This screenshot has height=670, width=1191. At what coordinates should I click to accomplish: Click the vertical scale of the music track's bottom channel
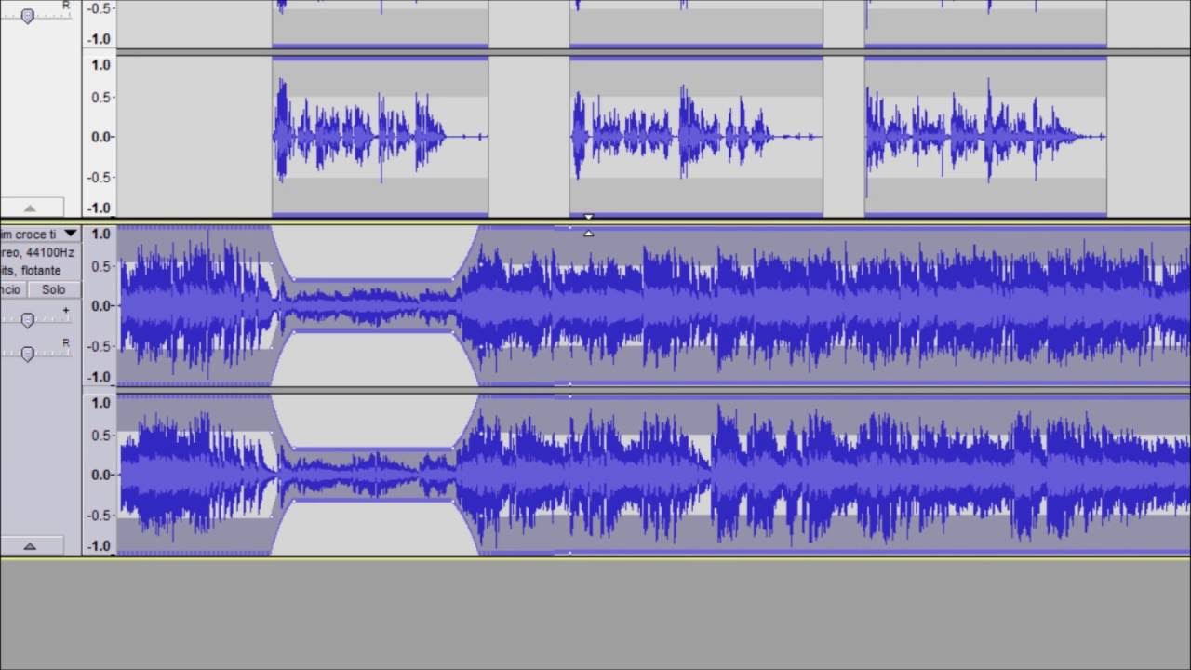[100, 475]
